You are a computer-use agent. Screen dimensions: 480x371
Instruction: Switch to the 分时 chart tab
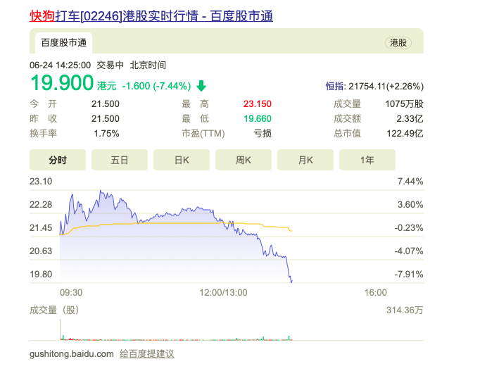point(58,160)
